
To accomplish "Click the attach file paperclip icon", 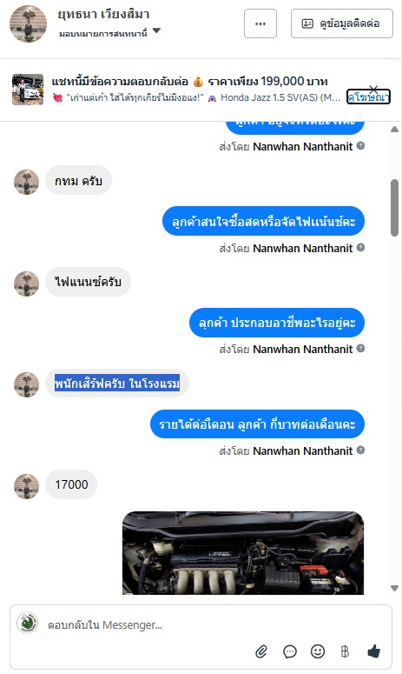I will [x=261, y=651].
